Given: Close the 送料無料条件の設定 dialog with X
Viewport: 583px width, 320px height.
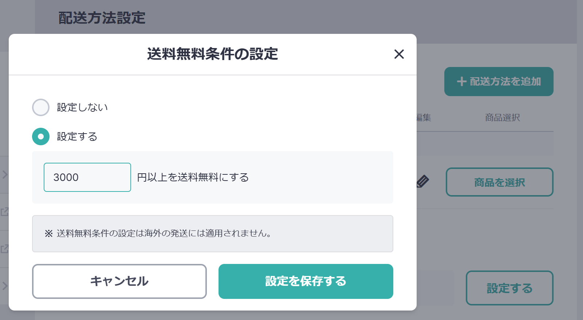Looking at the screenshot, I should click(x=399, y=54).
